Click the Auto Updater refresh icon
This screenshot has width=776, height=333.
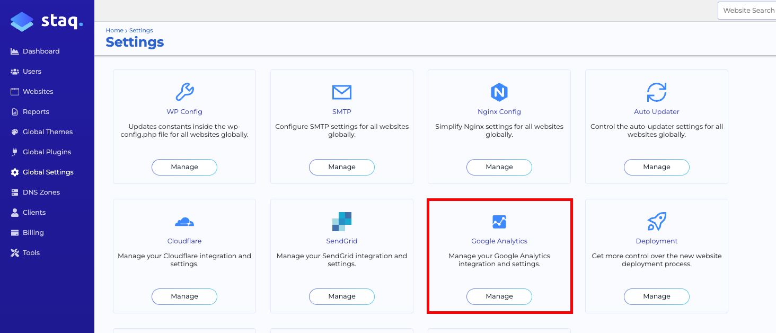tap(656, 93)
